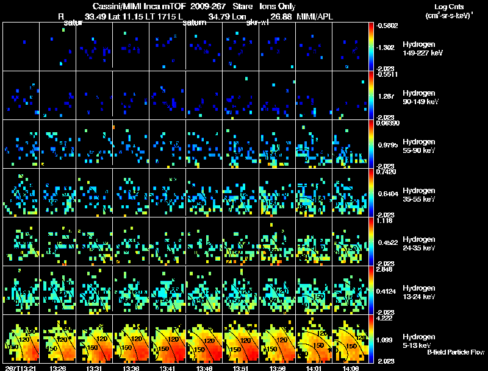Open the 149-227 keV panel at 13:21
Screen dimensions: 488x371
[21, 47]
